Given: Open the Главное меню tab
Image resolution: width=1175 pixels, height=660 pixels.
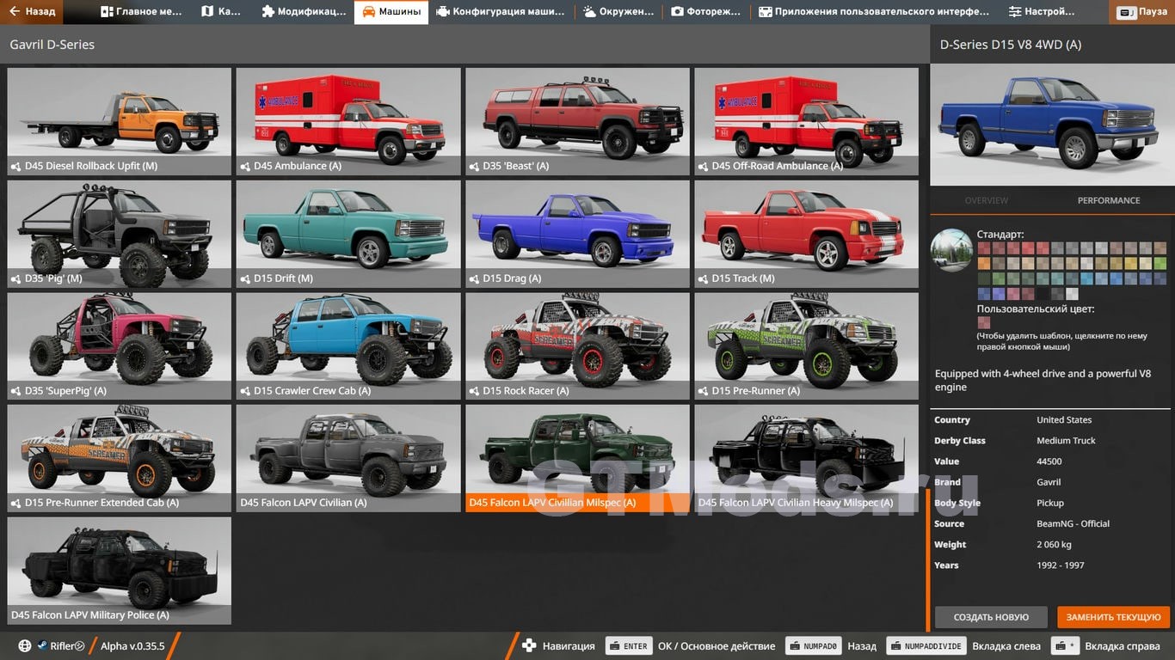Looking at the screenshot, I should (142, 12).
